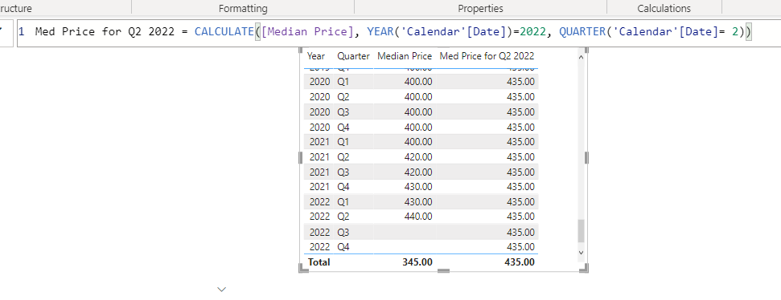
Task: Grab the visual's right-middle resize handle
Action: click(x=586, y=157)
